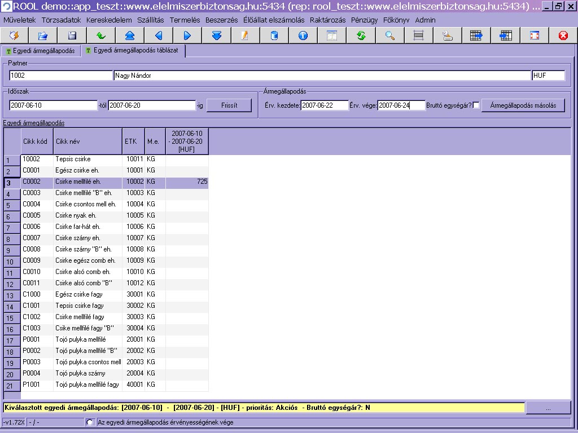Click the red X close icon in toolbar
The width and height of the screenshot is (578, 433).
[x=563, y=36]
